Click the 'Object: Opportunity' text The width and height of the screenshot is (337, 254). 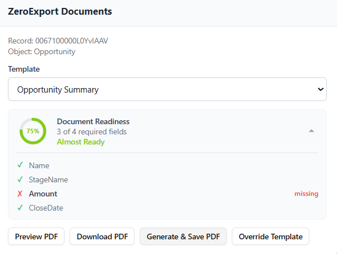pos(42,51)
